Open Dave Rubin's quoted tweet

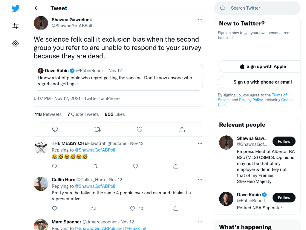118,77
